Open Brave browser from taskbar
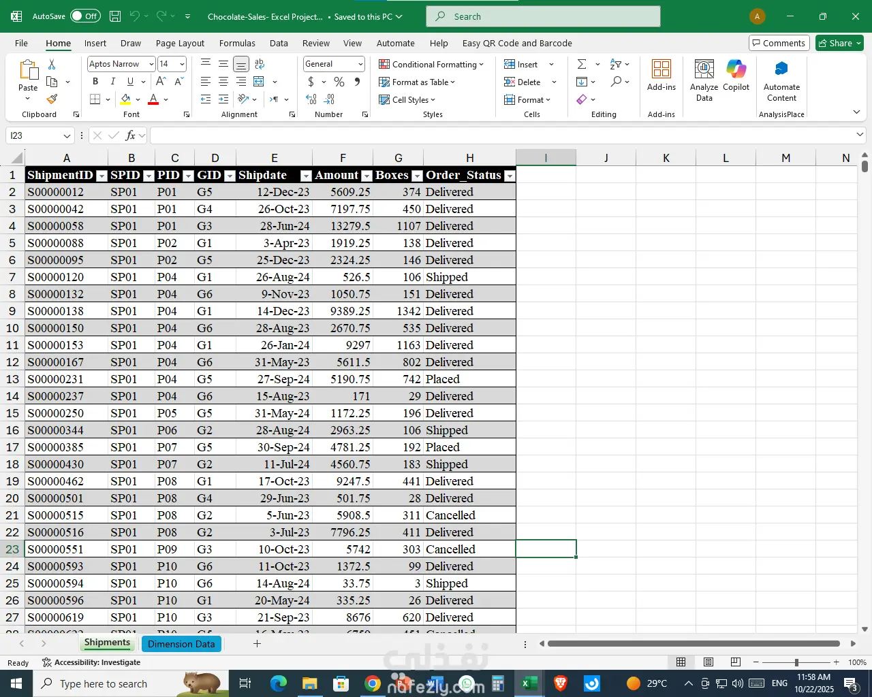The image size is (872, 697). click(561, 683)
